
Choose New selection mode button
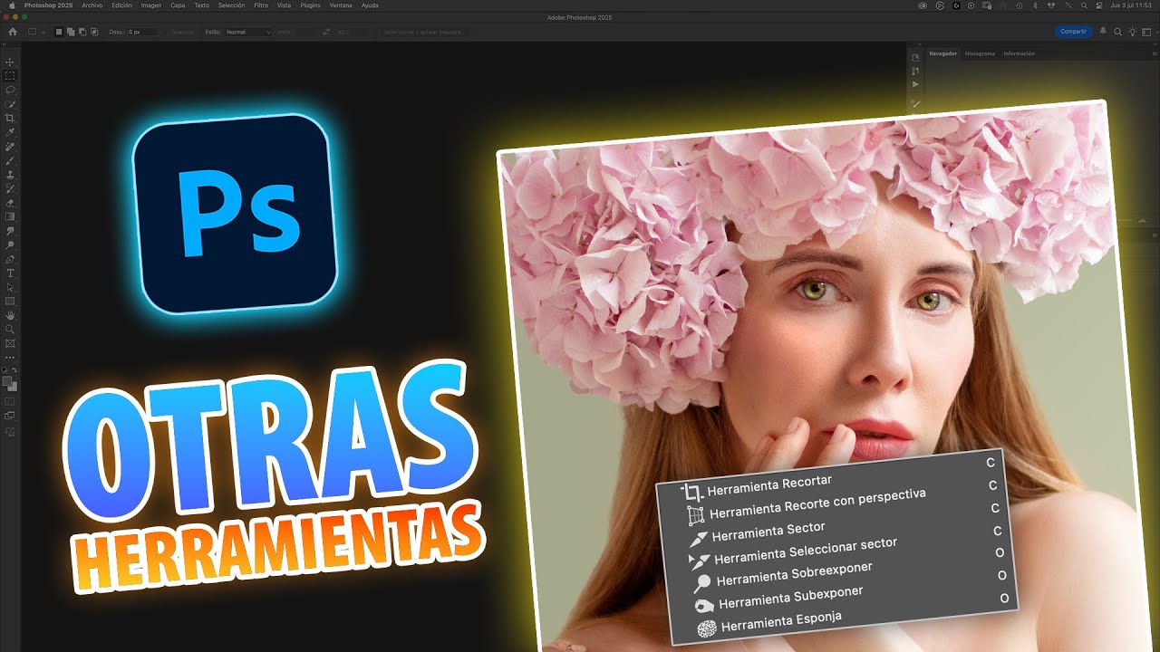click(60, 32)
